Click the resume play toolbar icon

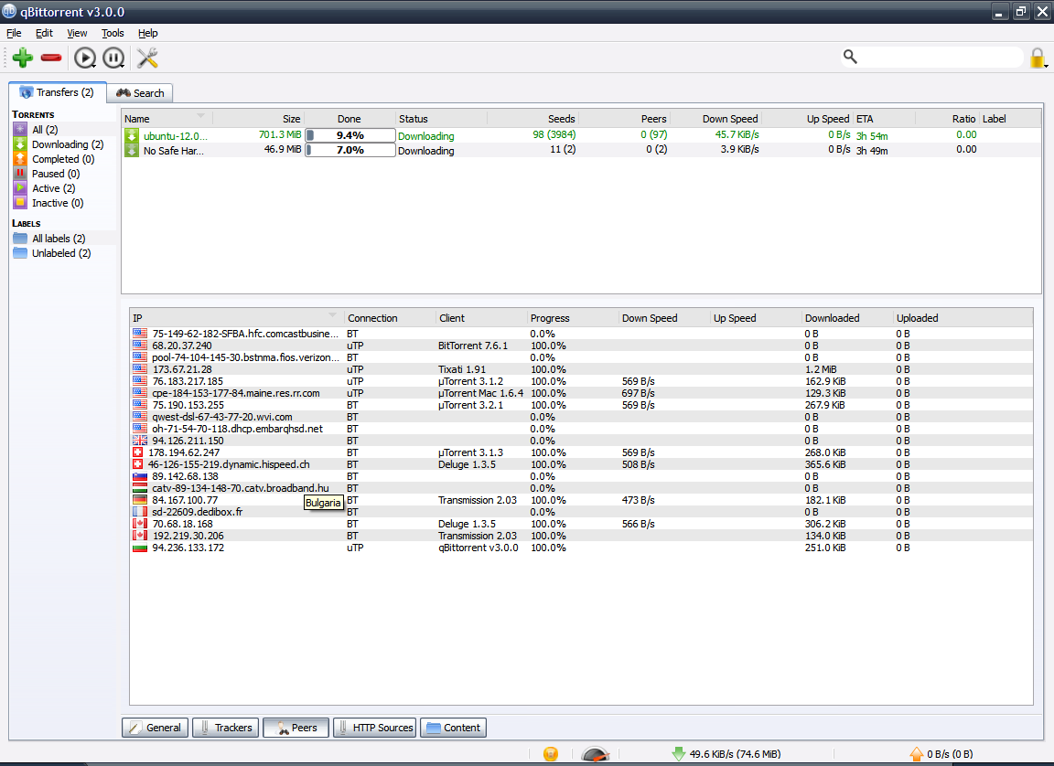85,58
